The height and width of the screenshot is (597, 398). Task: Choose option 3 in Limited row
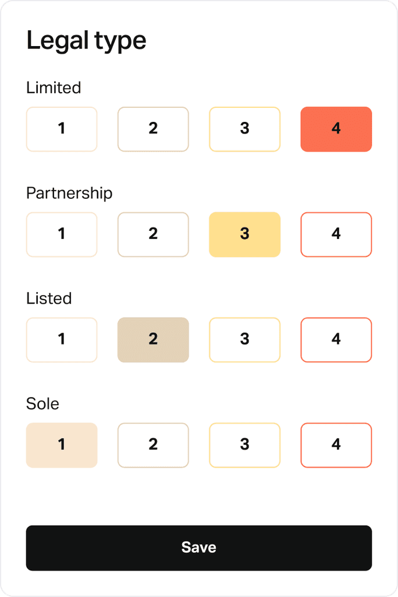click(x=245, y=129)
